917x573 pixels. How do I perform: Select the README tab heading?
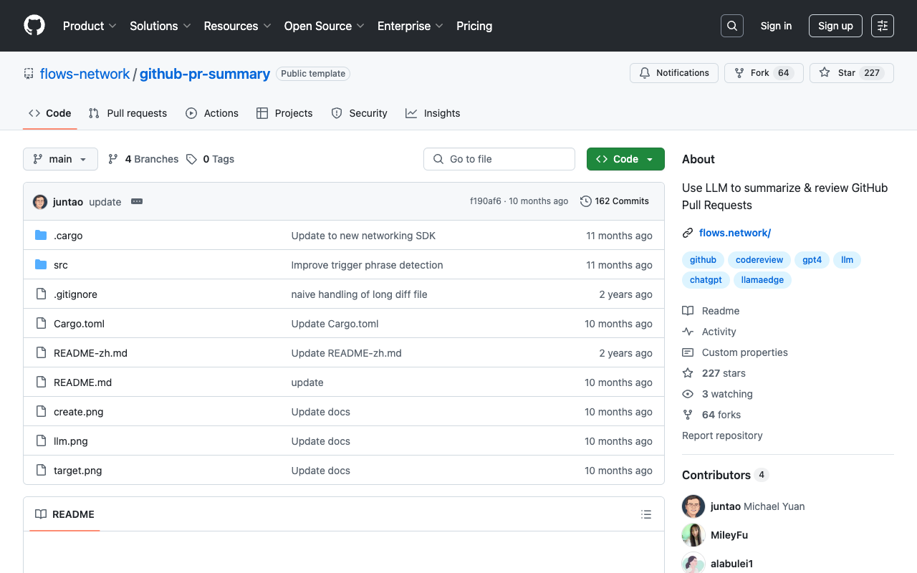pyautogui.click(x=64, y=514)
